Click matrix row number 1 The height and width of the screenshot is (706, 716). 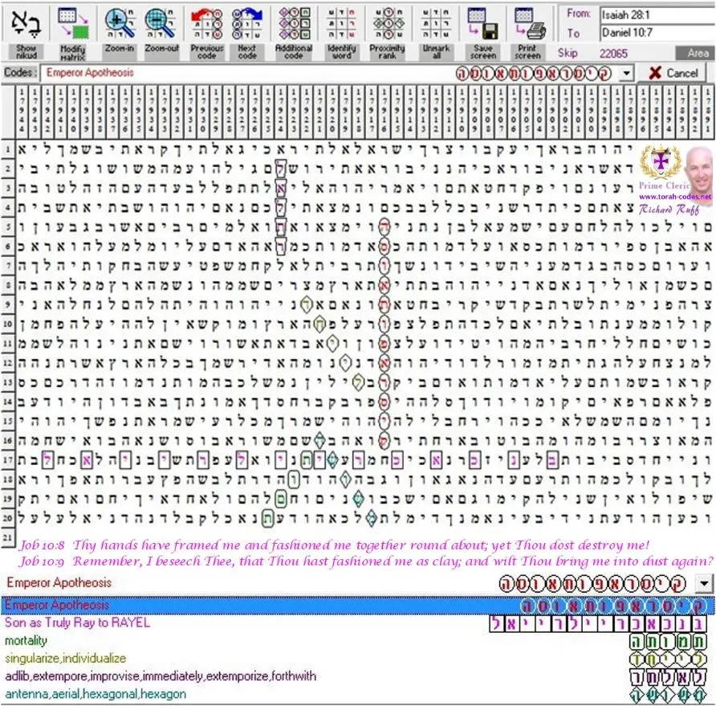click(x=8, y=149)
